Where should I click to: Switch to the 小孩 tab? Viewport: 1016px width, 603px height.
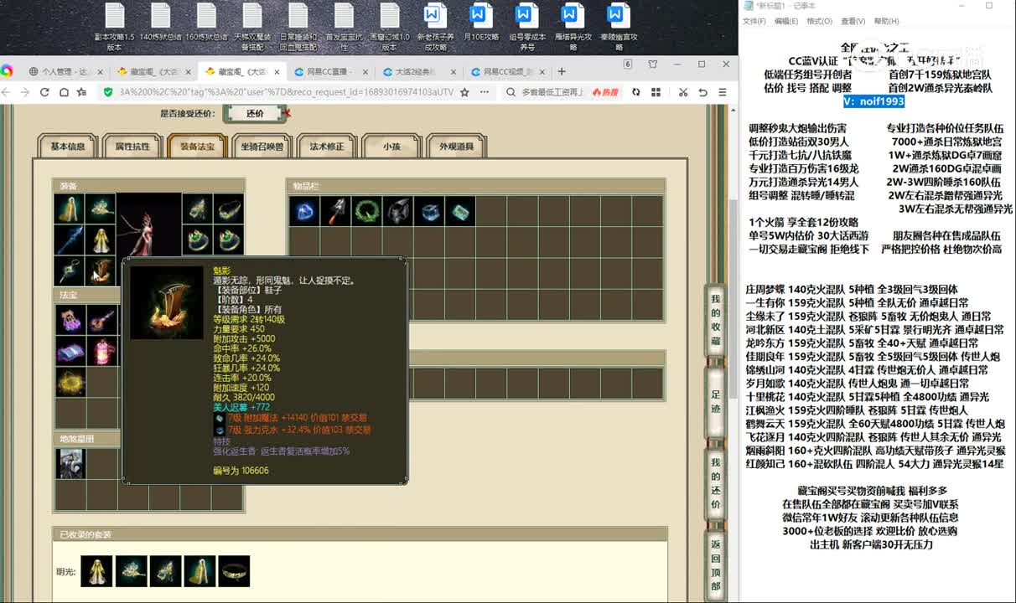coord(391,147)
